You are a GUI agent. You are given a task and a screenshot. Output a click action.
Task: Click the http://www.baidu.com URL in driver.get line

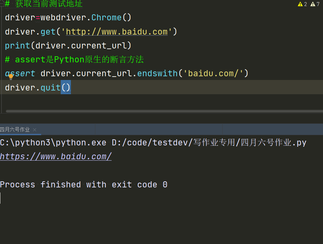click(117, 32)
